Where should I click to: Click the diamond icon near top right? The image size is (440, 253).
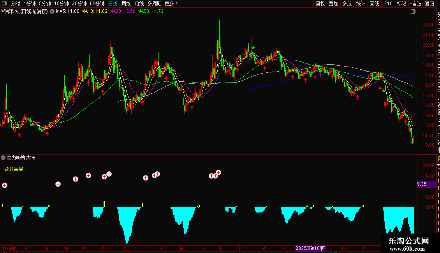click(406, 11)
